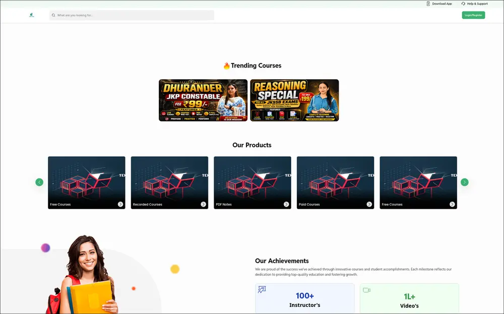Screen dimensions: 504x314
Task: Open Help & Support link
Action: click(474, 4)
